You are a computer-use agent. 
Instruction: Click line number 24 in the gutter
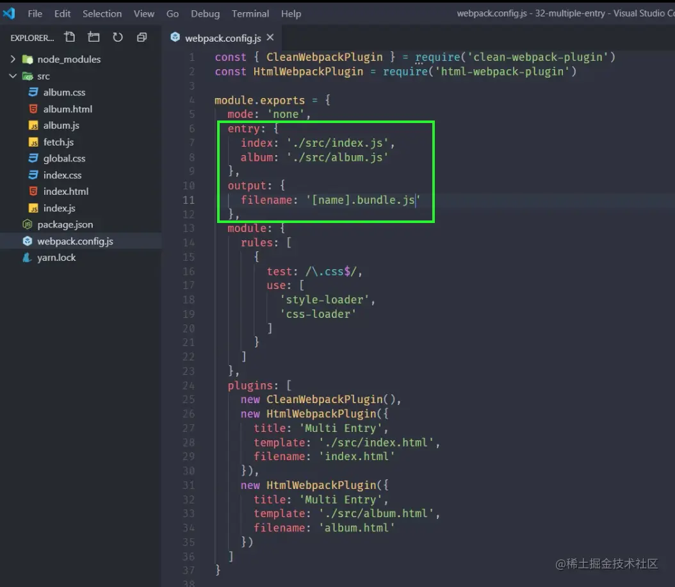(x=188, y=385)
